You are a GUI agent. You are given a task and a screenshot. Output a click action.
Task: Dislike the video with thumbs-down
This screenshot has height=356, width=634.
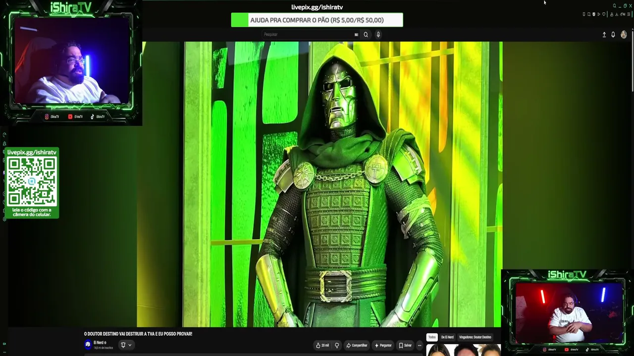(337, 345)
